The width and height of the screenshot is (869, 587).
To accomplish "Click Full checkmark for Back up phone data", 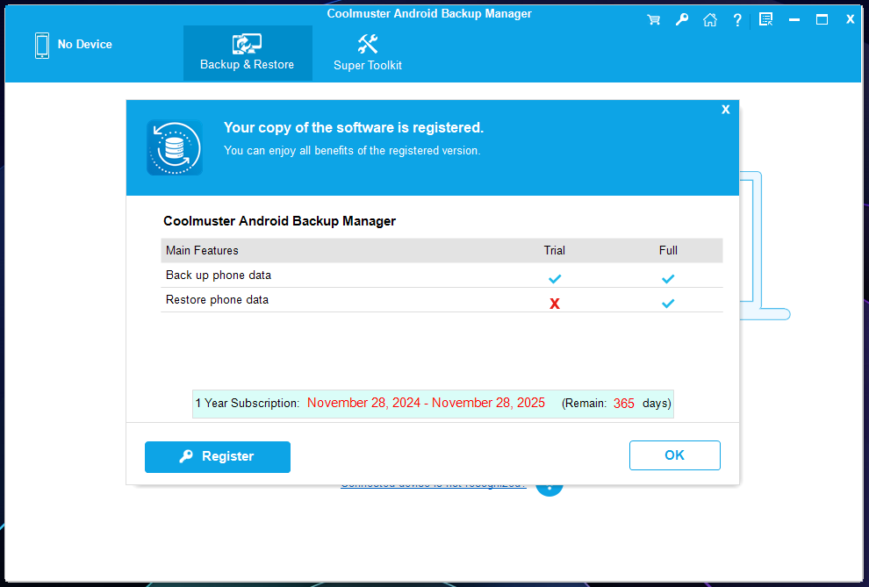I will (x=668, y=279).
